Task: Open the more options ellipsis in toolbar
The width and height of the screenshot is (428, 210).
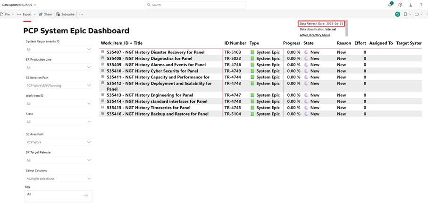Action: (81, 15)
